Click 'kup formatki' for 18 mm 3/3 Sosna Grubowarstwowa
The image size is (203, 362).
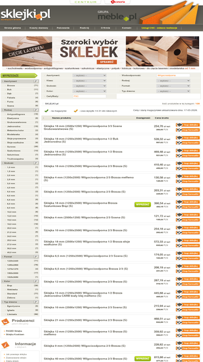[188, 130]
